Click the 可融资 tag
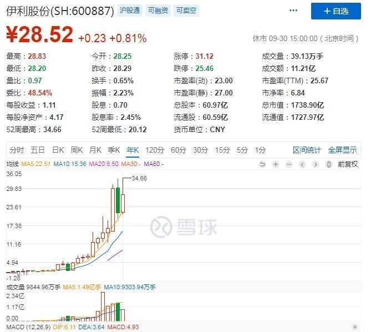The image size is (376, 332). (158, 11)
